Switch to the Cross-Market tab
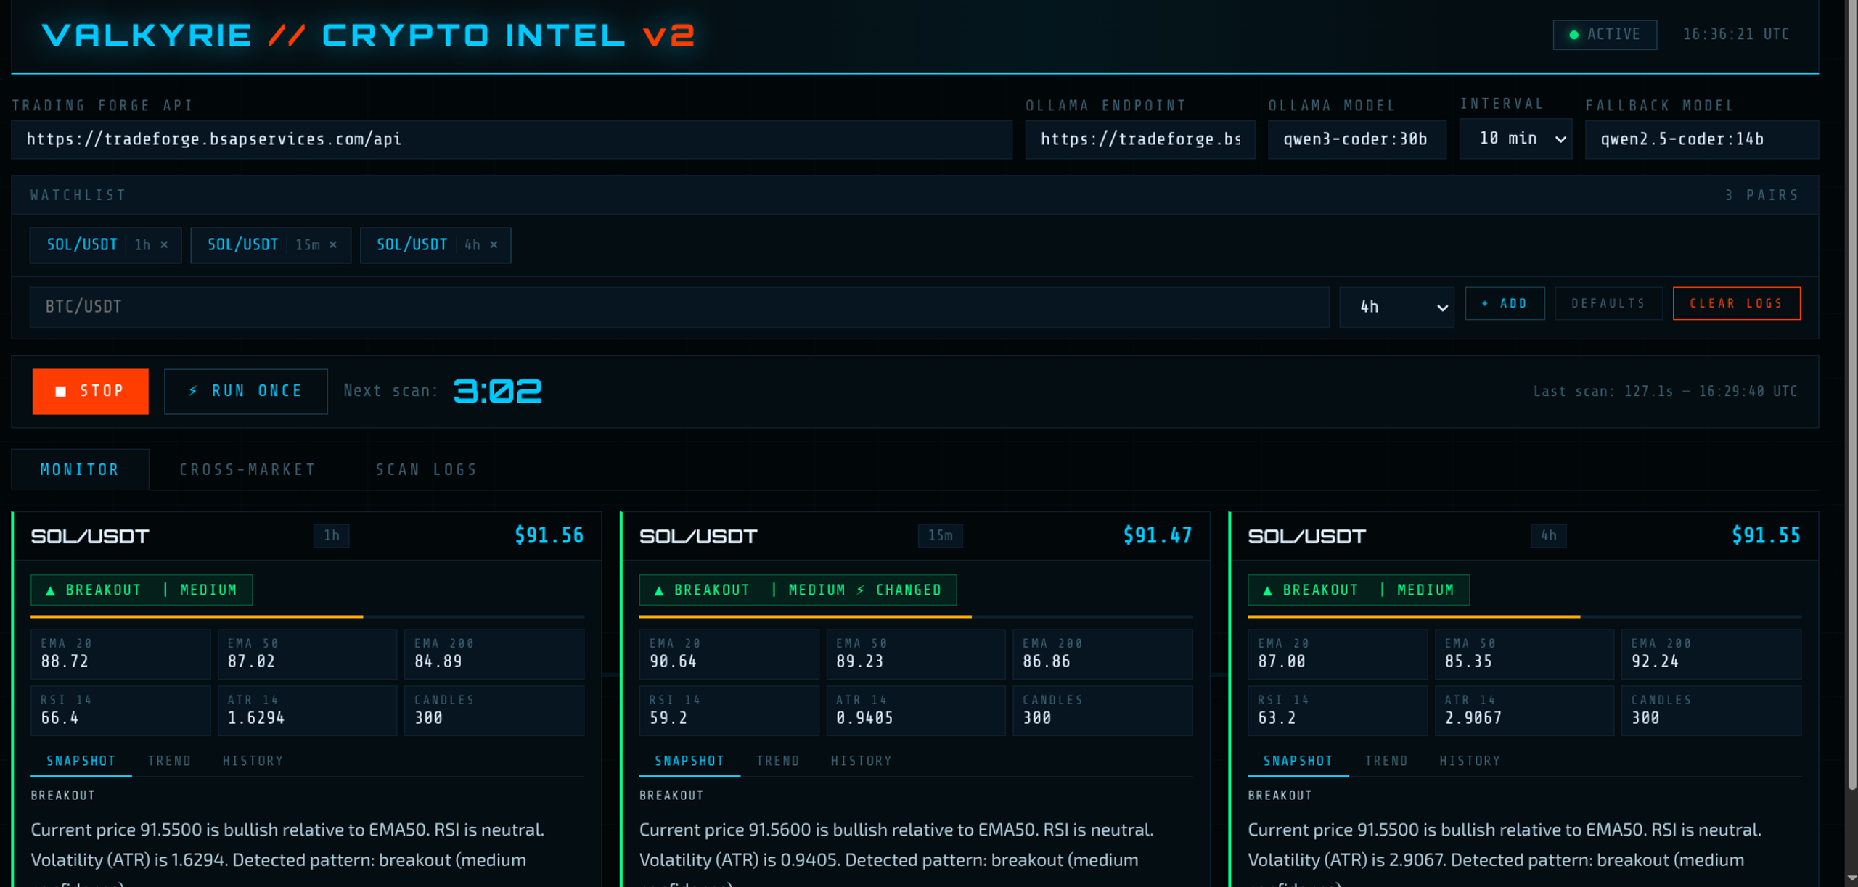The image size is (1858, 887). (x=247, y=469)
